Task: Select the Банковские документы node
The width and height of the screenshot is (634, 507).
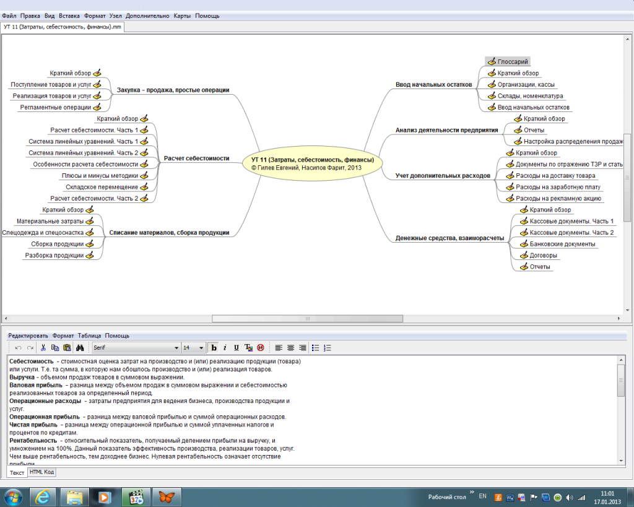Action: click(562, 244)
